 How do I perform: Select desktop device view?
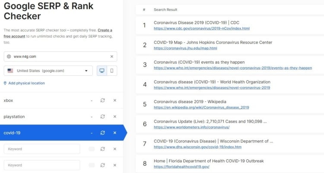102,71
